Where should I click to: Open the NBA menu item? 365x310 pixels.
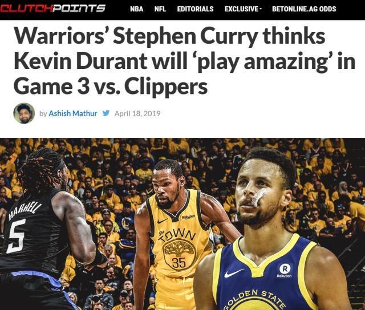pyautogui.click(x=137, y=9)
